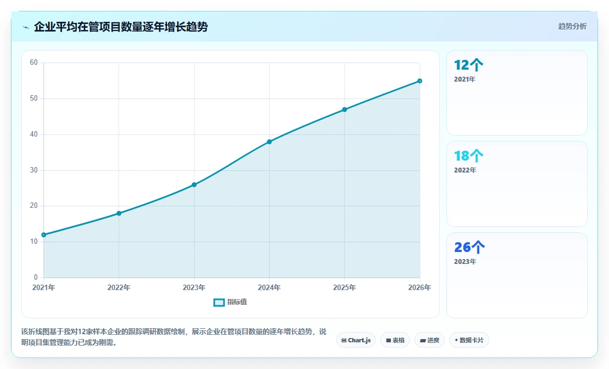
Task: Select the 2026年 data point on the line
Action: [x=420, y=81]
